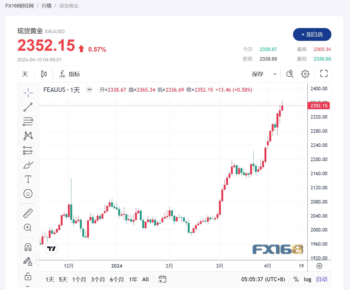Open the horizontal lines drawing tool
This screenshot has height=290, width=350.
pyautogui.click(x=28, y=122)
